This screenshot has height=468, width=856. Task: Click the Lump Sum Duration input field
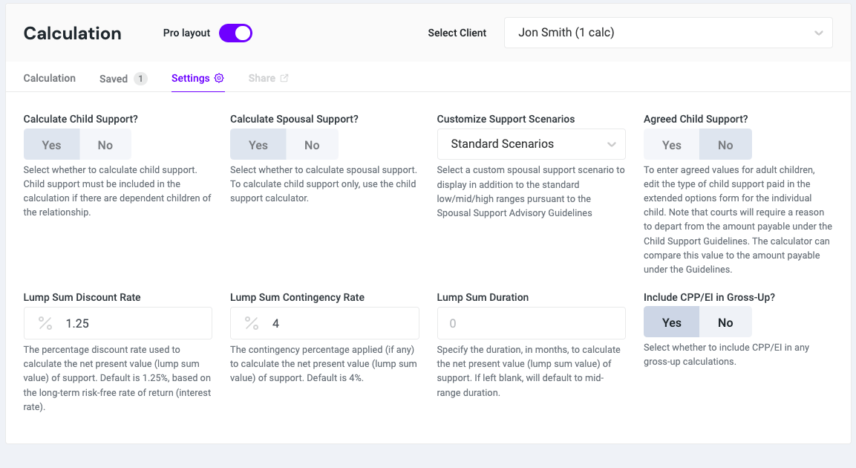[531, 322]
